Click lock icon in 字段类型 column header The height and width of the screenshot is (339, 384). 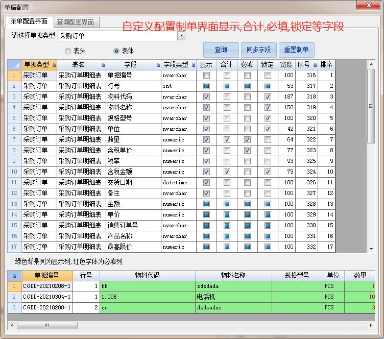(x=193, y=65)
